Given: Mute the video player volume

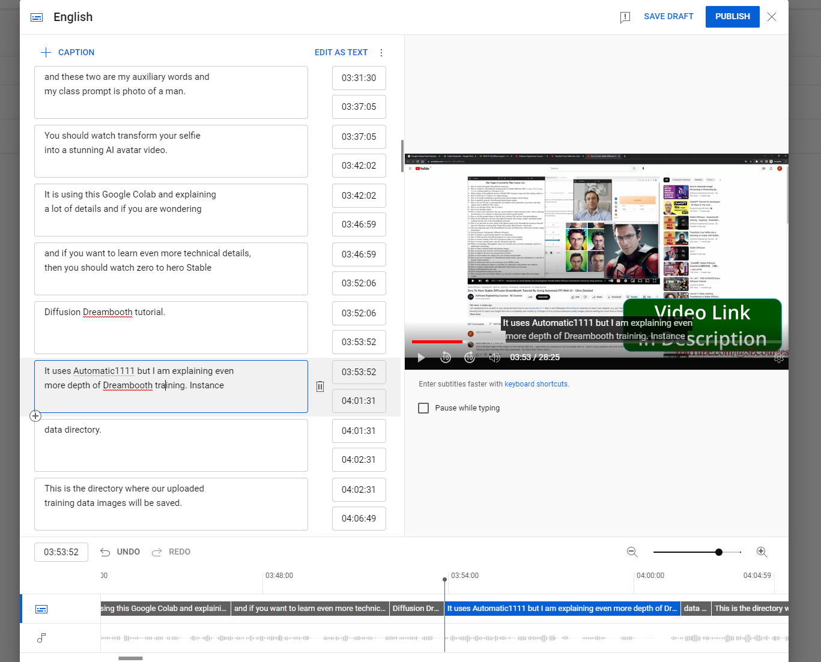Looking at the screenshot, I should coord(494,357).
